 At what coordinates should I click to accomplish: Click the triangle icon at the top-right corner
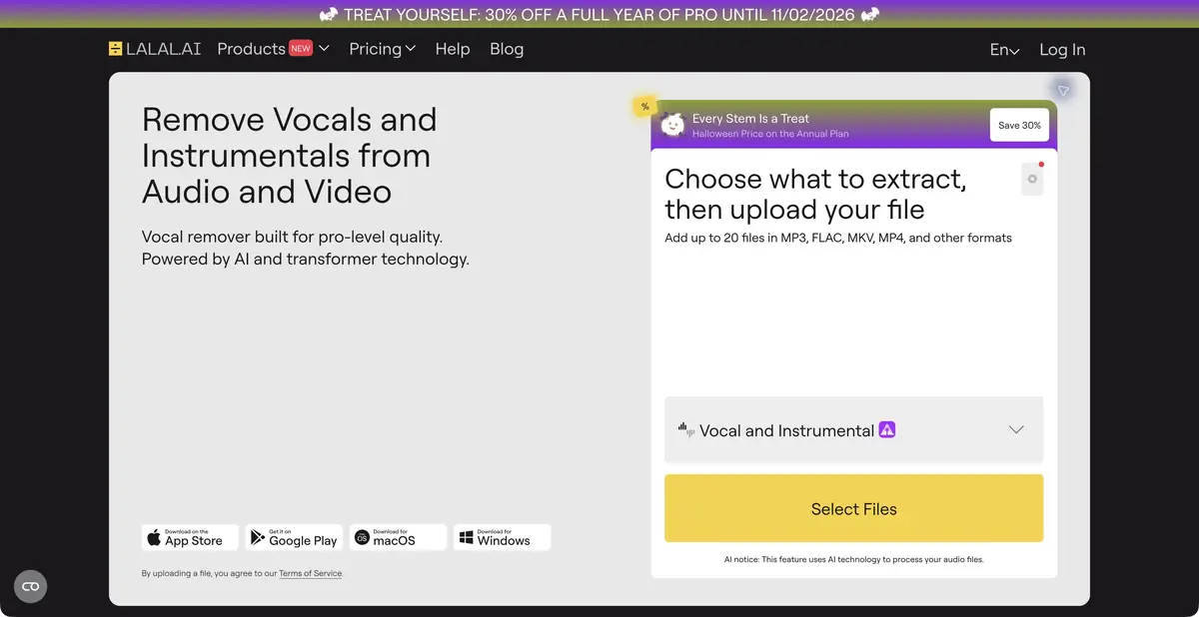coord(1063,91)
